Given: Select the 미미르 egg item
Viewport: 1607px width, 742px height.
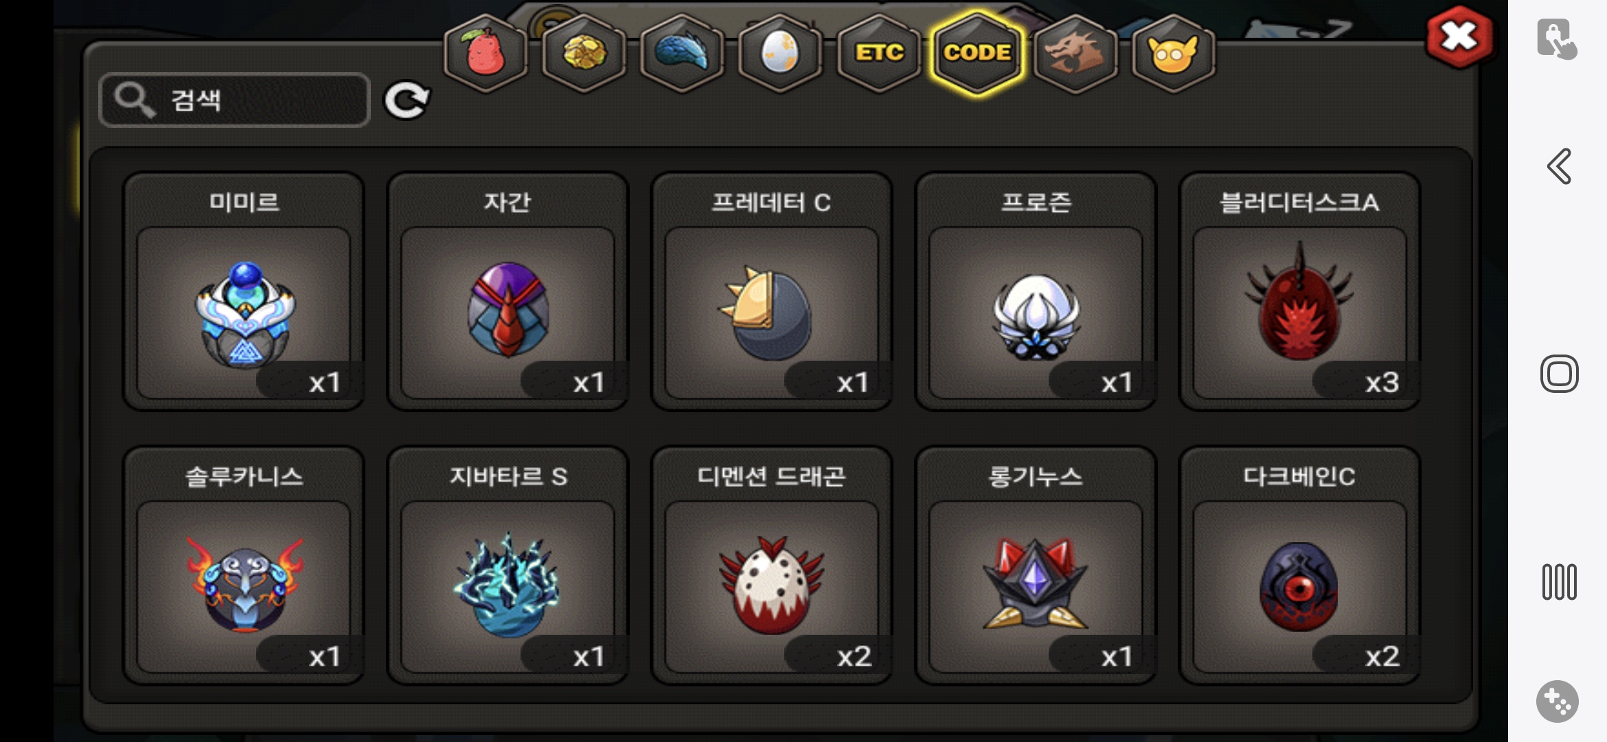Looking at the screenshot, I should pos(244,291).
